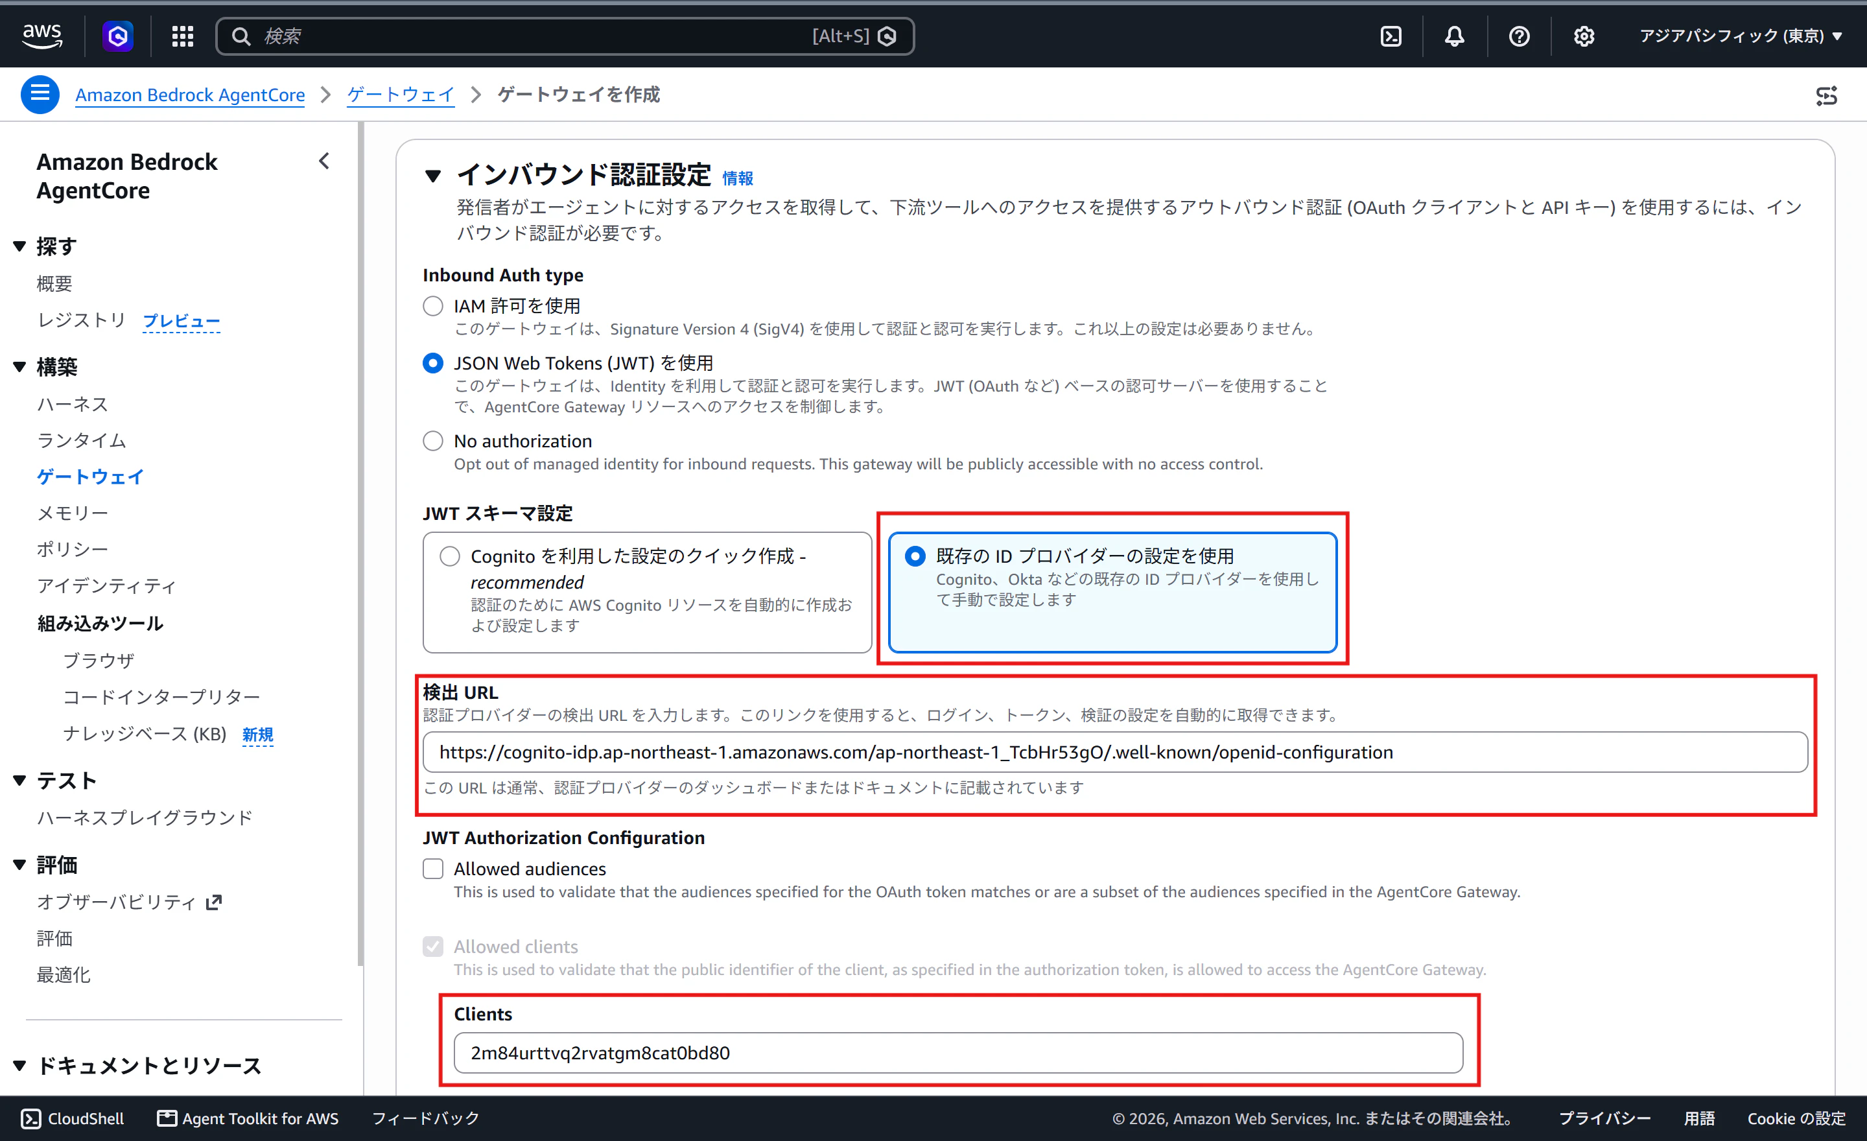This screenshot has width=1867, height=1141.
Task: Click the プレビュー badge link
Action: (x=182, y=322)
